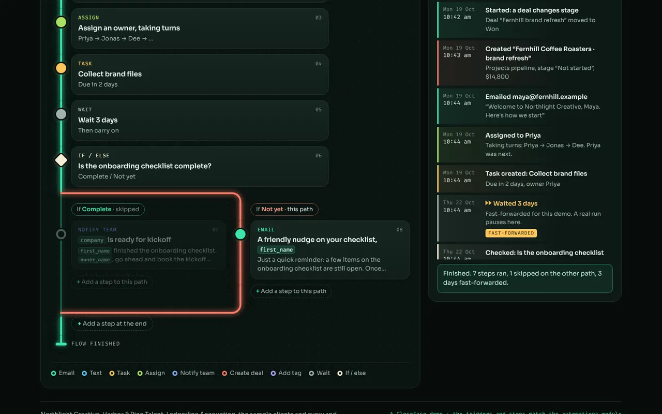
Task: Click the Finished run summary box
Action: click(525, 278)
